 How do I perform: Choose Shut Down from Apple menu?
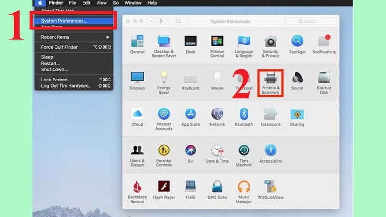(74, 69)
